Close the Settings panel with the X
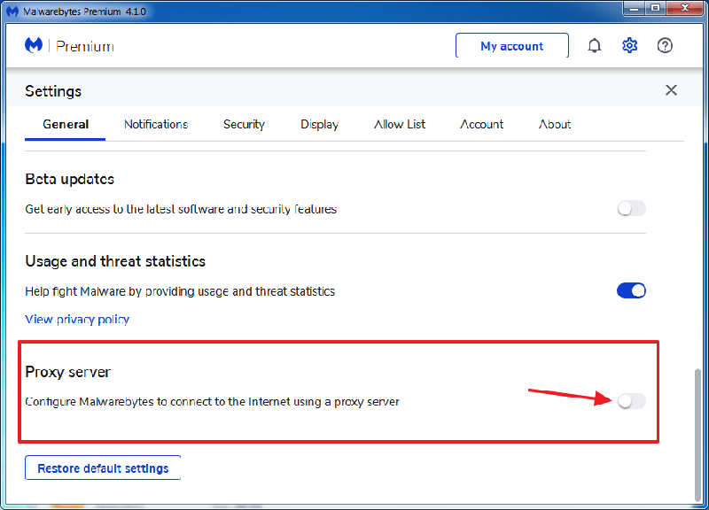The width and height of the screenshot is (709, 510). 671,90
